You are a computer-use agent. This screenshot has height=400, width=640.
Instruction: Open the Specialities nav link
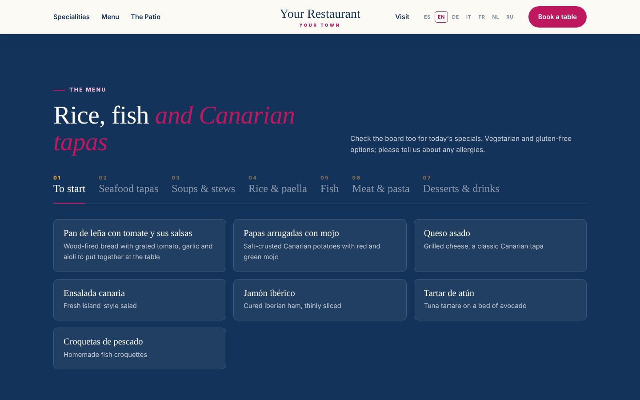(x=71, y=17)
